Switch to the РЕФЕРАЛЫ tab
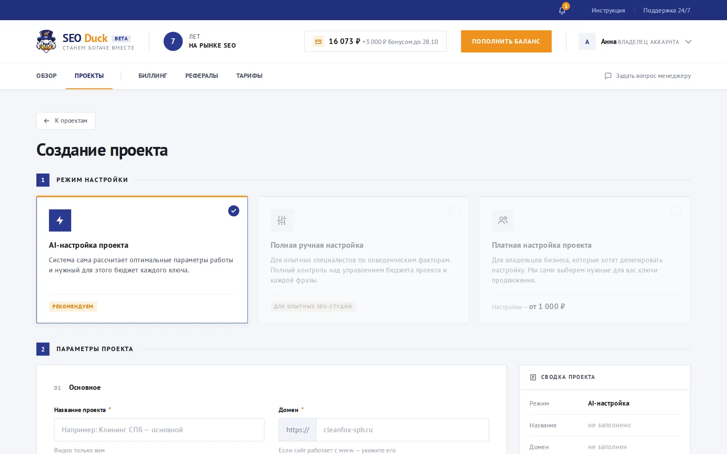Screen dimensions: 727x454 [x=202, y=76]
